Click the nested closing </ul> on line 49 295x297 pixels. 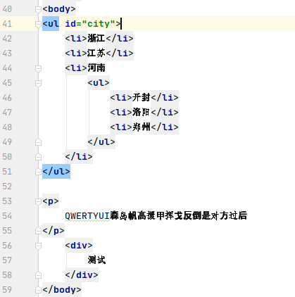(x=101, y=142)
